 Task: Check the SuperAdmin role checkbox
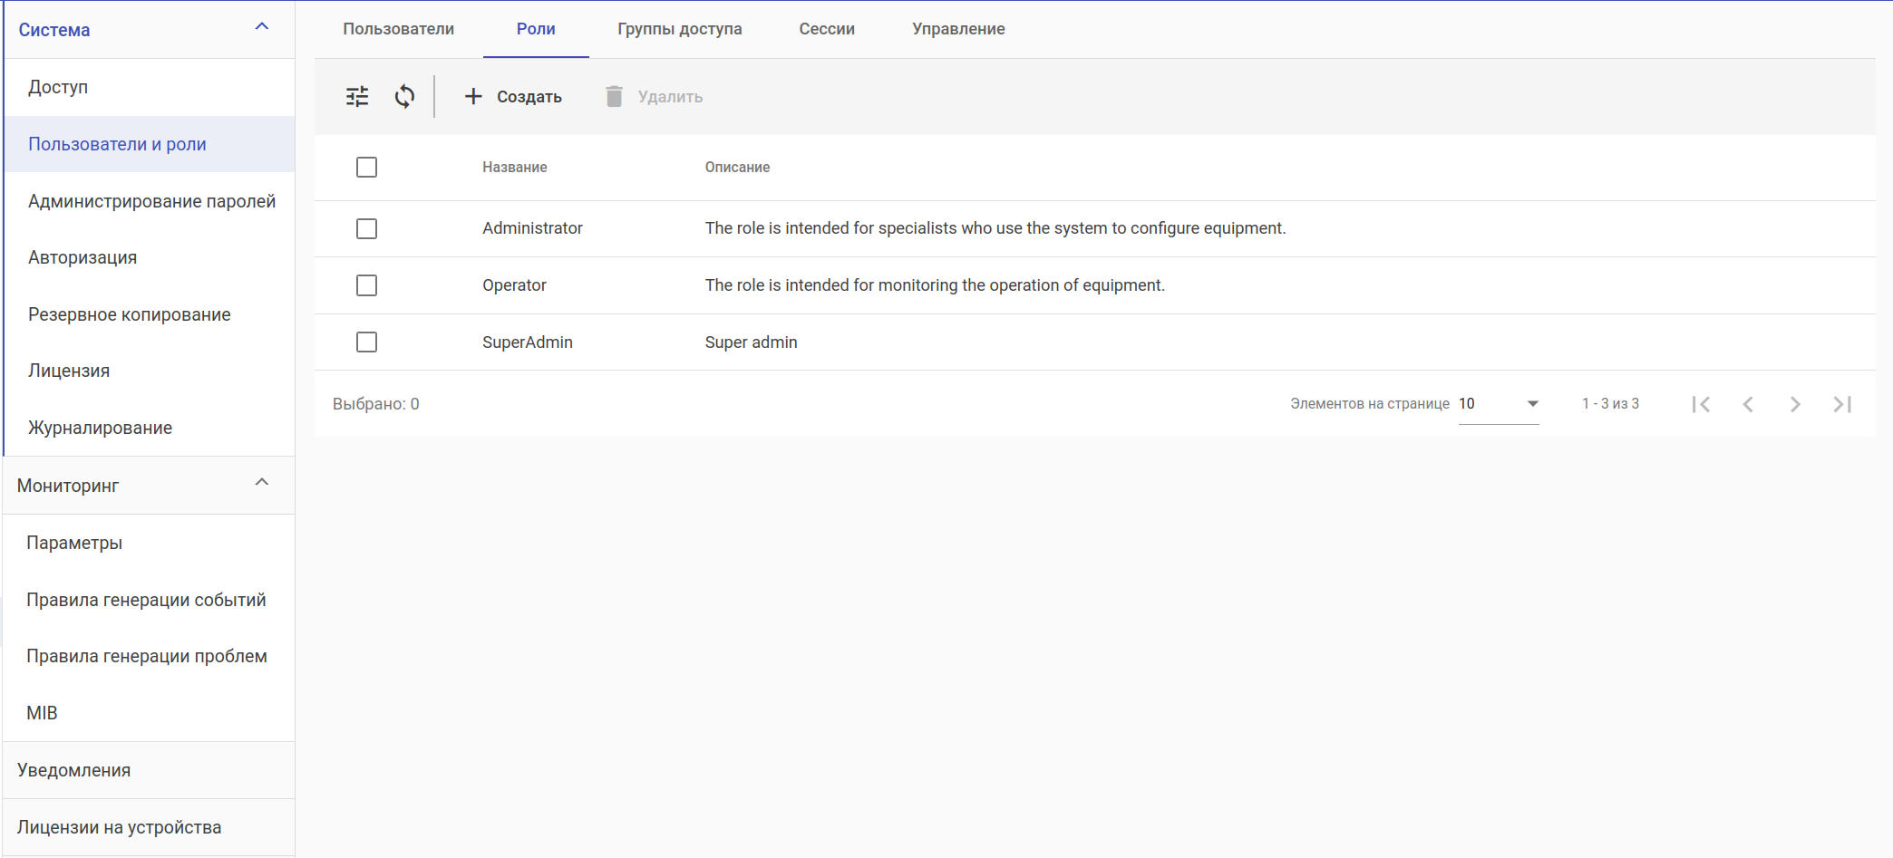366,342
